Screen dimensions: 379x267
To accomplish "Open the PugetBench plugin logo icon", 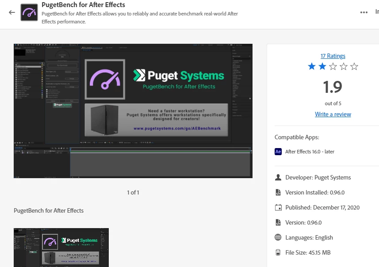I will 29,12.
